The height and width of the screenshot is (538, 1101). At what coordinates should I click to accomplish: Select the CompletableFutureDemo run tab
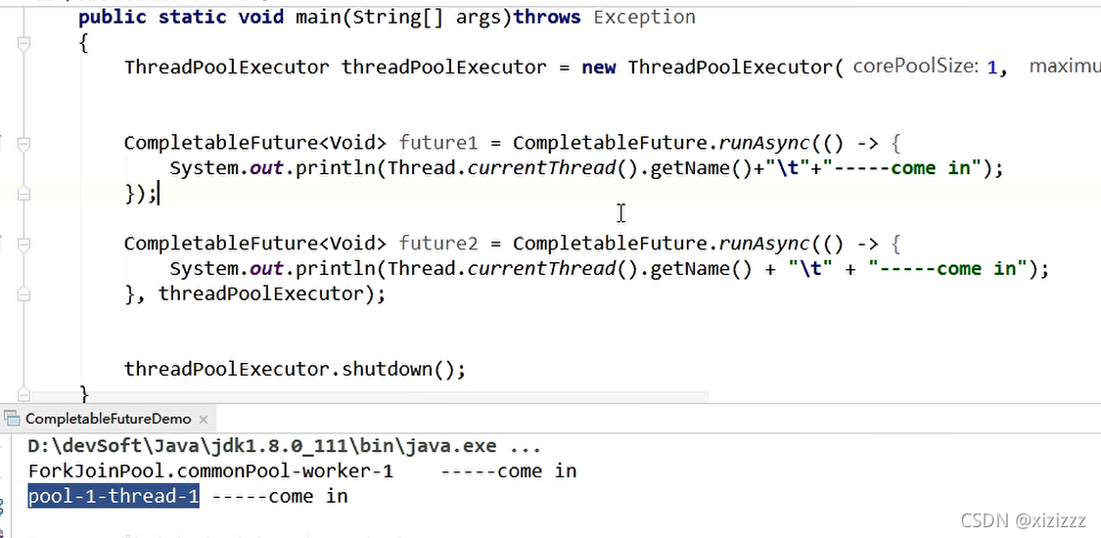click(108, 419)
